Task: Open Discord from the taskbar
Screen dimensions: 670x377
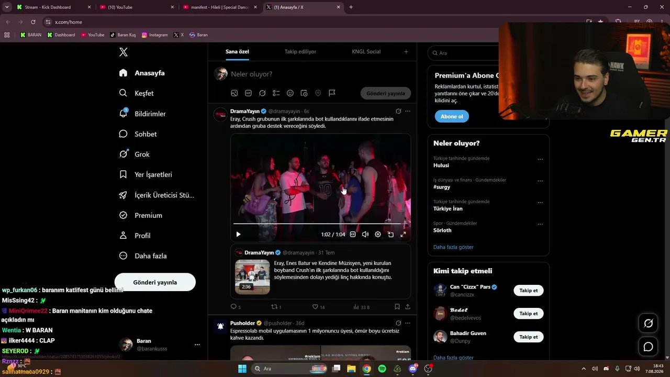Action: (412, 369)
